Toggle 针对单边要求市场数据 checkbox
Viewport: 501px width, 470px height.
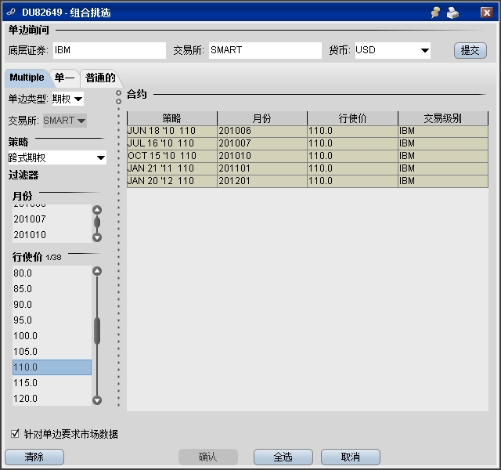[x=15, y=434]
